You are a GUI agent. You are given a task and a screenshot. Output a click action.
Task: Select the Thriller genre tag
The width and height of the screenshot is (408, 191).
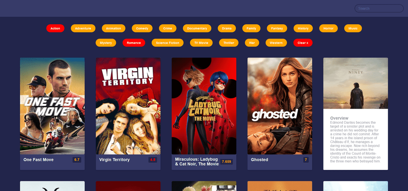229,43
